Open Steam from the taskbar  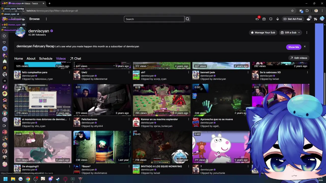point(58,179)
